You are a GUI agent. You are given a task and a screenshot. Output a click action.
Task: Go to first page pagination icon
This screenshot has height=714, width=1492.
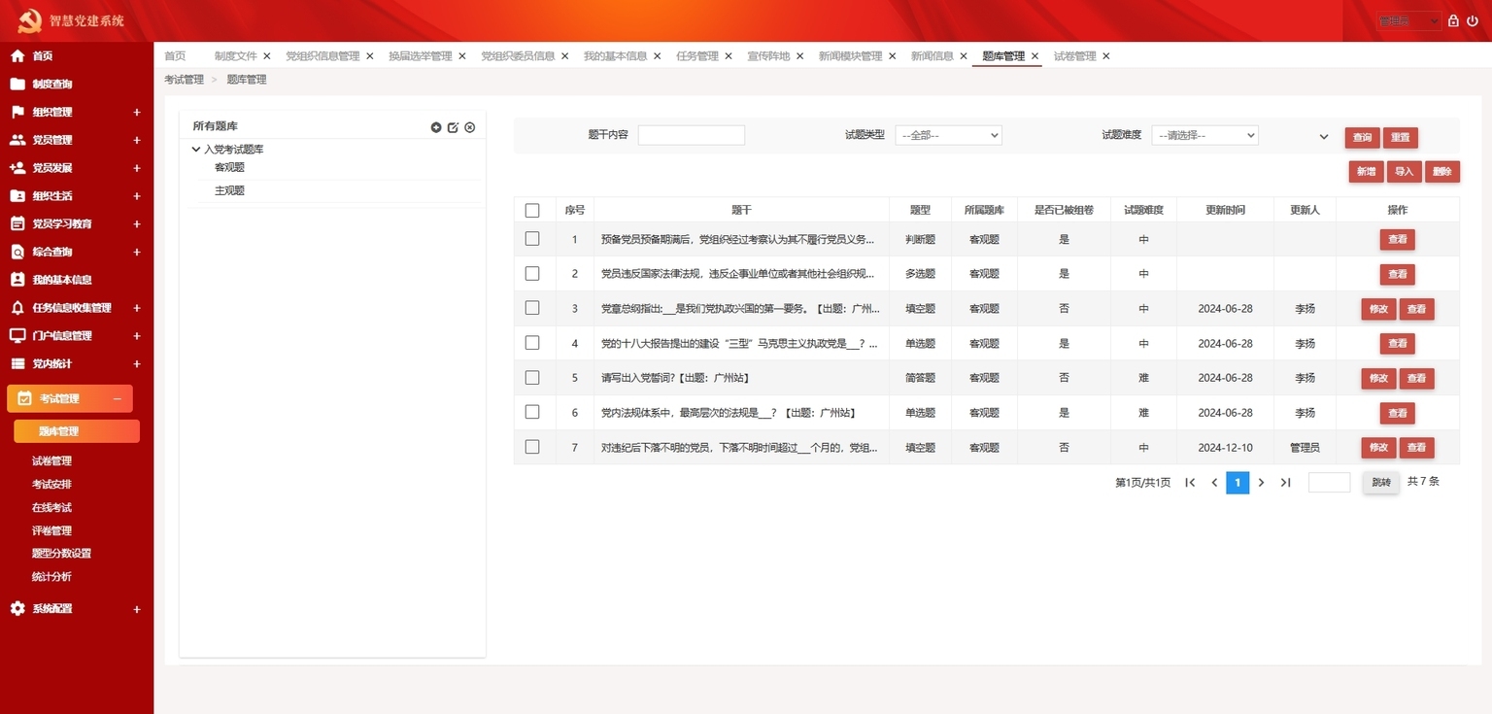coord(1190,483)
